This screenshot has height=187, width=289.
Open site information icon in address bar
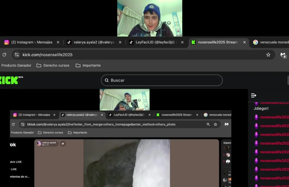pyautogui.click(x=17, y=55)
